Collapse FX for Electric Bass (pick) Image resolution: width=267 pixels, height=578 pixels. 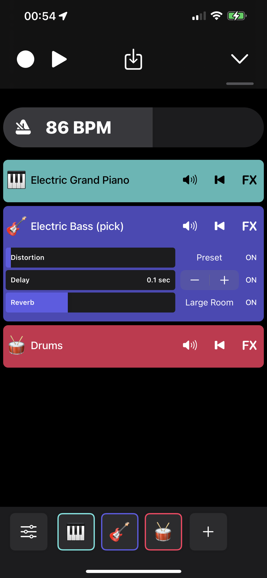249,226
